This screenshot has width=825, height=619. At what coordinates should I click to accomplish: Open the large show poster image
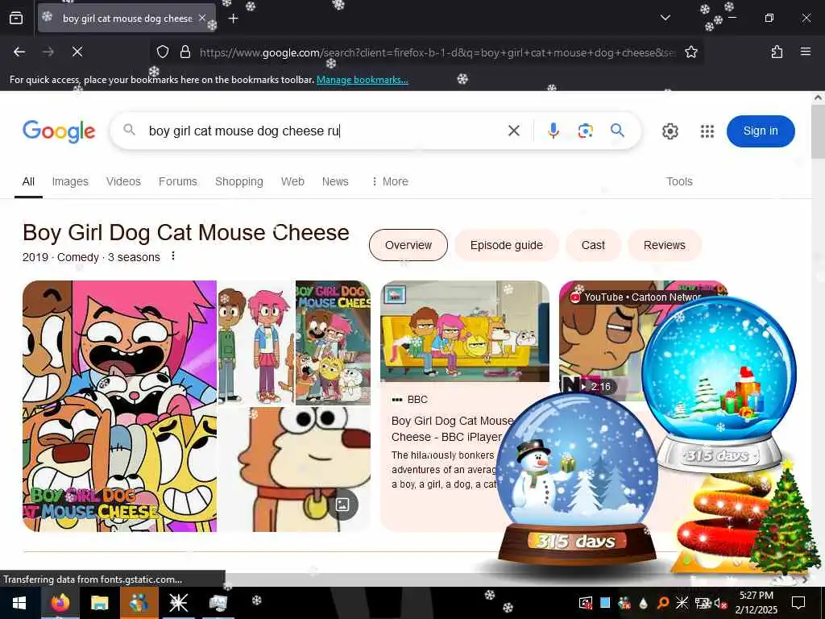(119, 406)
